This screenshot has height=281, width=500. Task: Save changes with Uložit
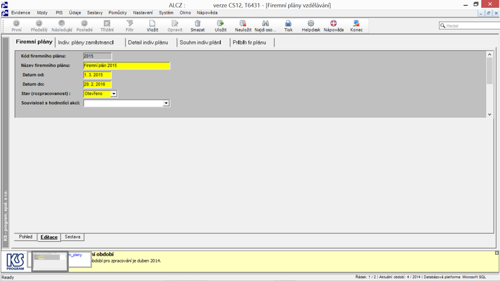221,26
